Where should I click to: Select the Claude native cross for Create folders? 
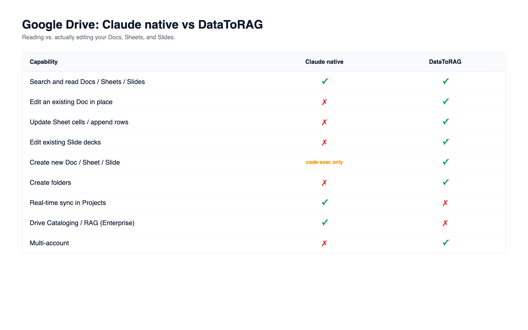click(324, 183)
